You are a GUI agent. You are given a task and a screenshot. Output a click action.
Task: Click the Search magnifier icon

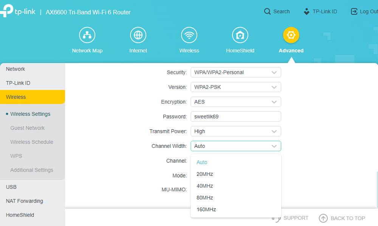point(267,11)
